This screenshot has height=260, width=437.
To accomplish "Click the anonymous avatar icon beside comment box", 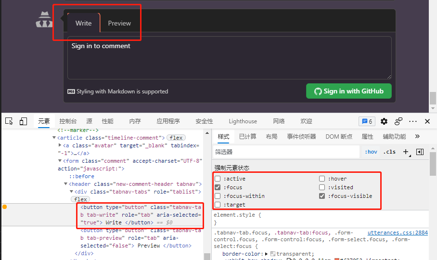I will point(44,20).
